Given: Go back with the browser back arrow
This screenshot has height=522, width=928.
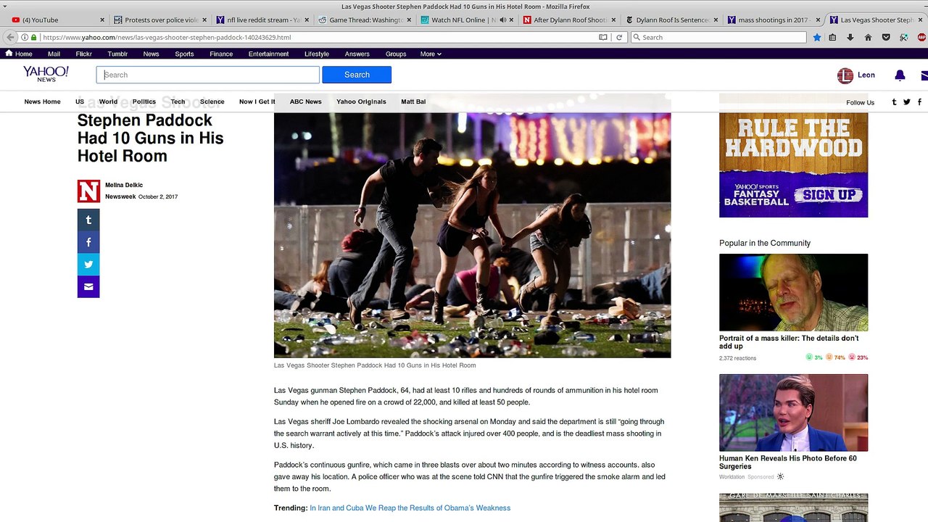Looking at the screenshot, I should [10, 37].
